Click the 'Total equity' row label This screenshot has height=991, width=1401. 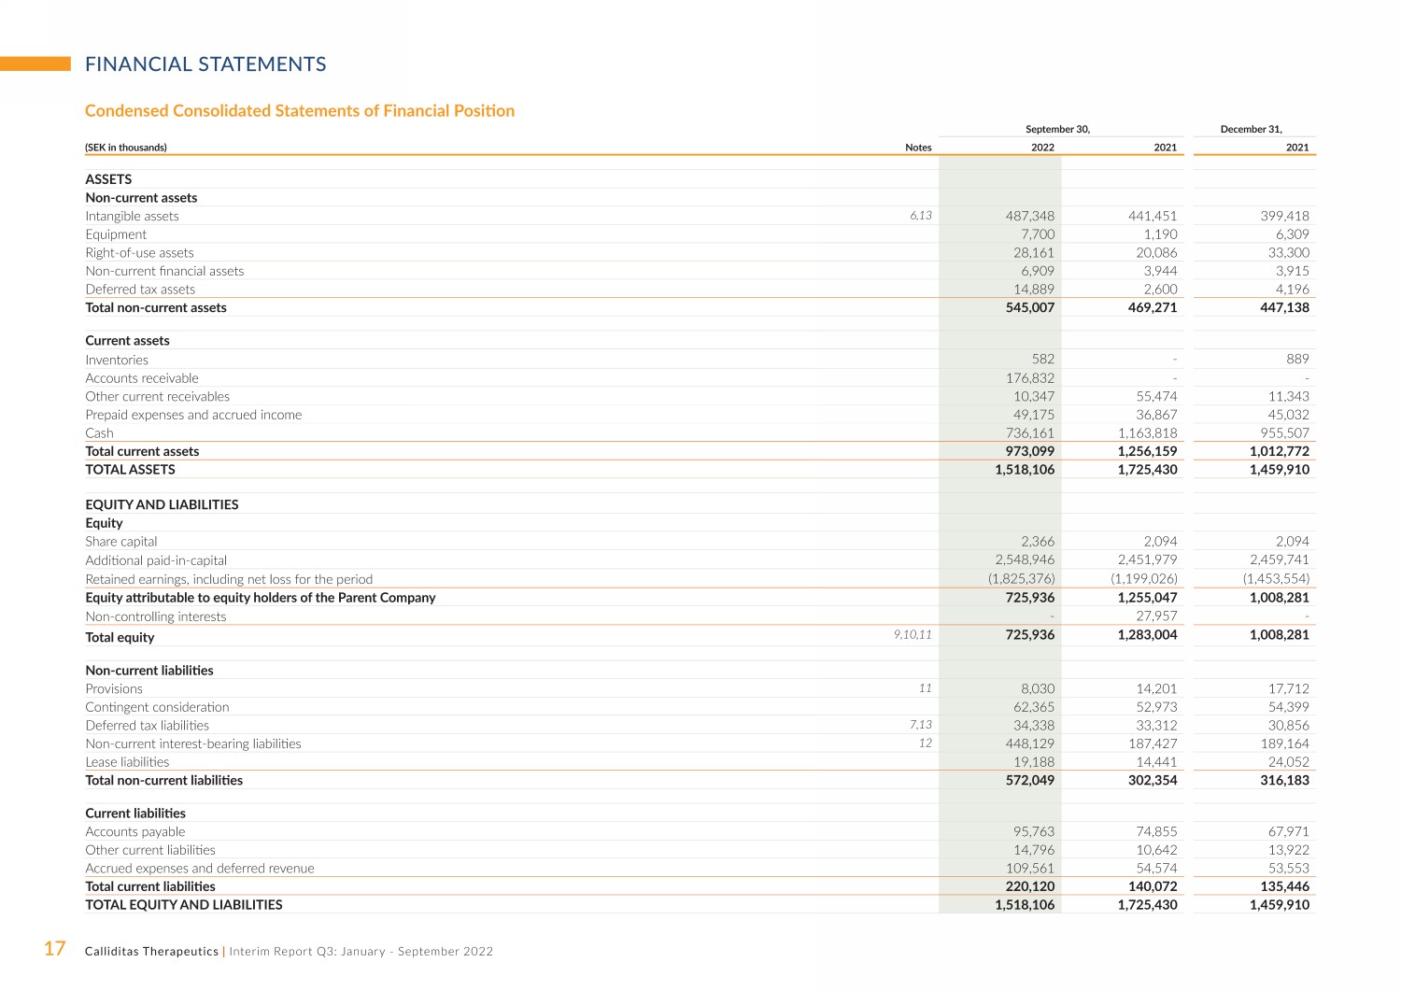click(x=120, y=638)
